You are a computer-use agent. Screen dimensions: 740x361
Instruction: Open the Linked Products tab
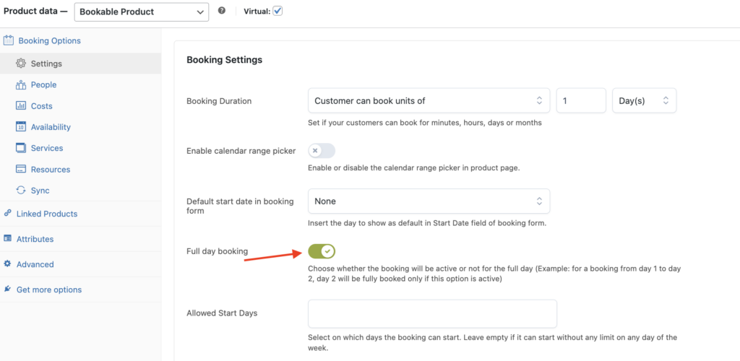point(46,214)
